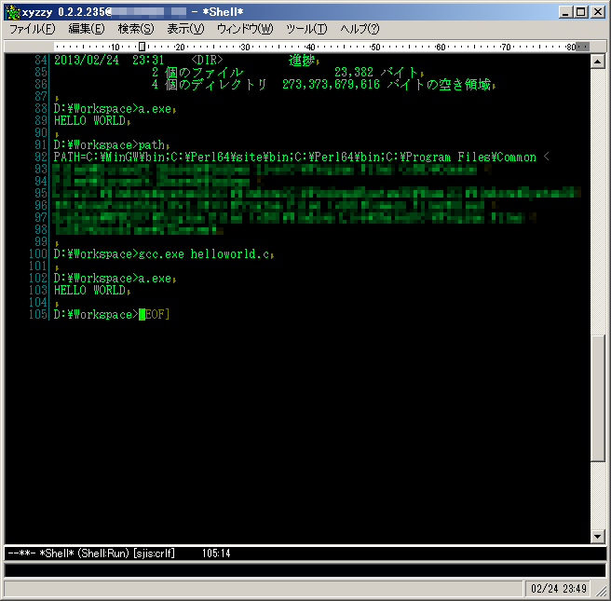Image resolution: width=611 pixels, height=601 pixels.
Task: Open the ウィンドウ(W) menu
Action: click(x=245, y=29)
